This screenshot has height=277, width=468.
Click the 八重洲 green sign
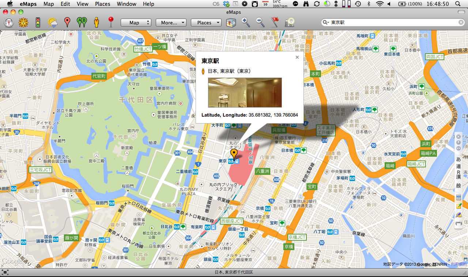point(263,171)
